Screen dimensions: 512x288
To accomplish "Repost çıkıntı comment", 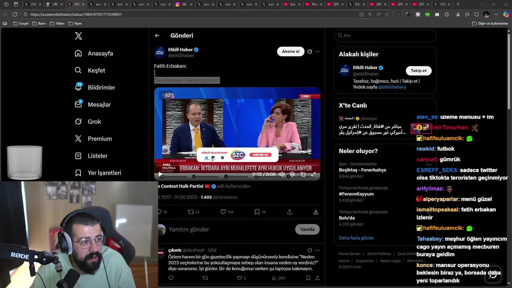I will tap(206, 278).
